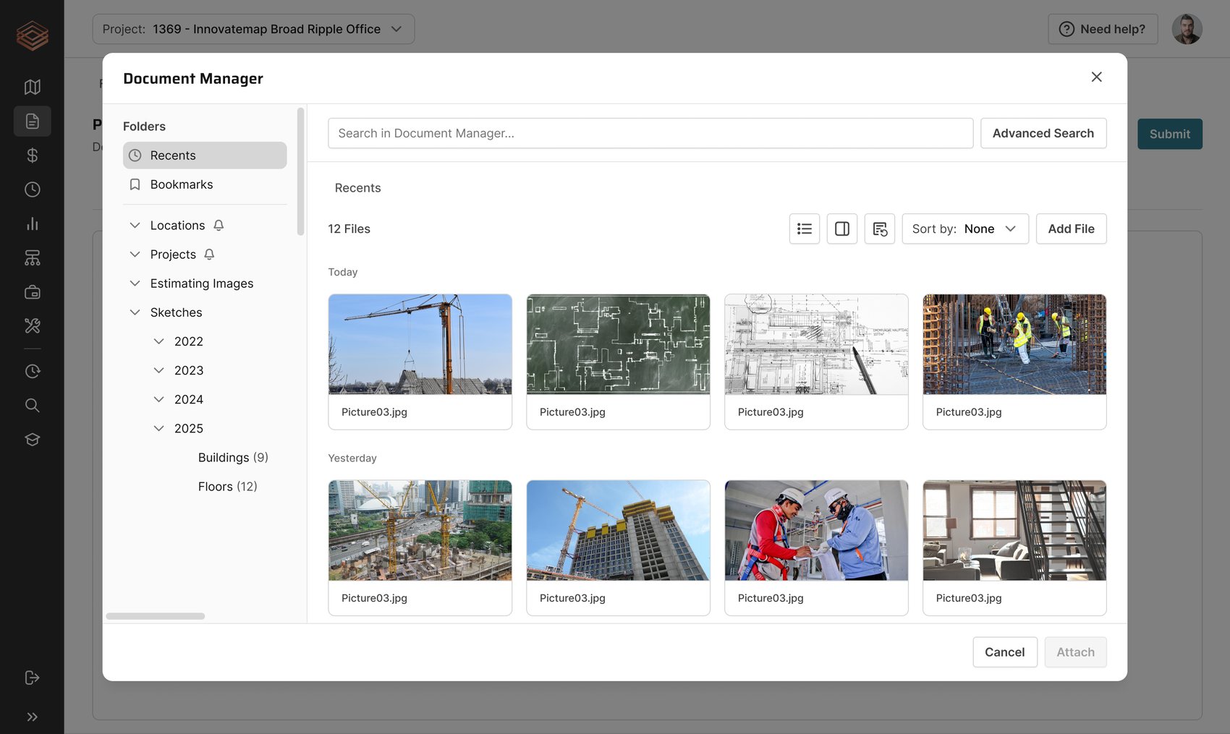The height and width of the screenshot is (734, 1230).
Task: Open the org chart hierarchy icon
Action: [x=32, y=257]
